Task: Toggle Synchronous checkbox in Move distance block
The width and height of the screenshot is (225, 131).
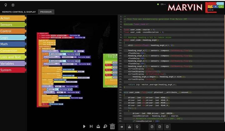Action: pyautogui.click(x=57, y=100)
